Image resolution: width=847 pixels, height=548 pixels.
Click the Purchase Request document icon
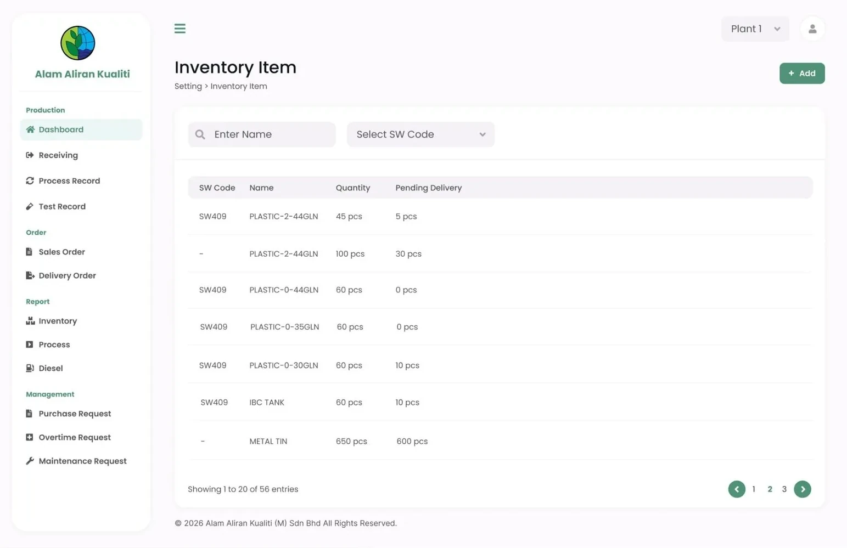point(29,414)
